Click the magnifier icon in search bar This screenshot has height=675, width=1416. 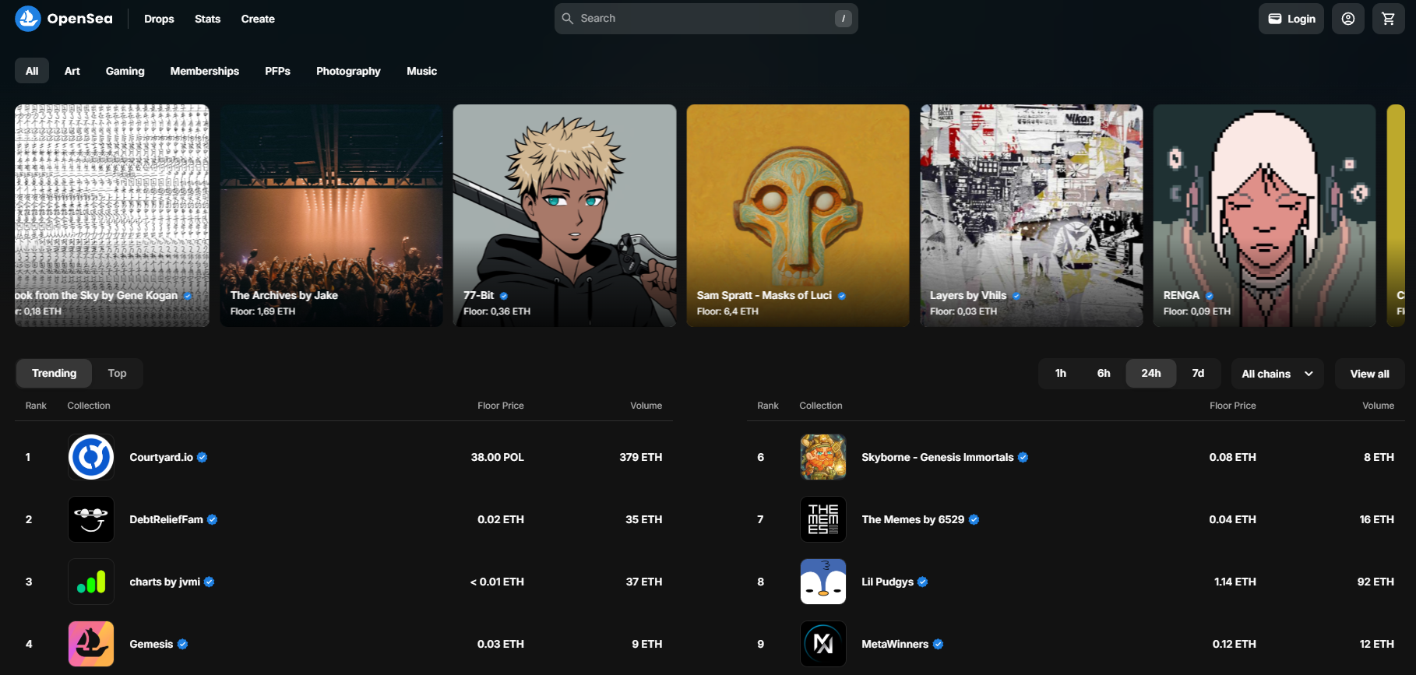click(x=568, y=19)
